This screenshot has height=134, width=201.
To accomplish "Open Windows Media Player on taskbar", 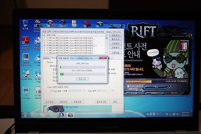I will point(52,115).
